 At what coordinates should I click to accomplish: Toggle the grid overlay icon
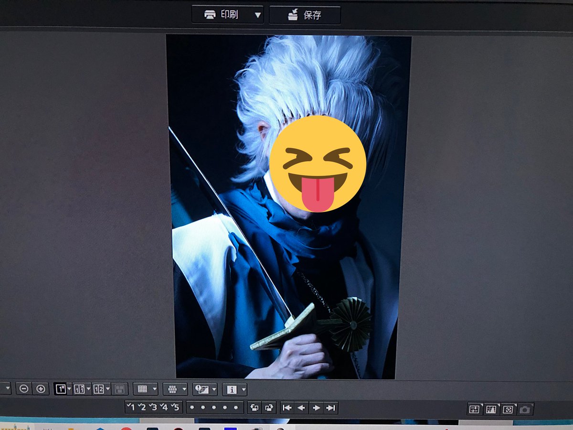[142, 389]
